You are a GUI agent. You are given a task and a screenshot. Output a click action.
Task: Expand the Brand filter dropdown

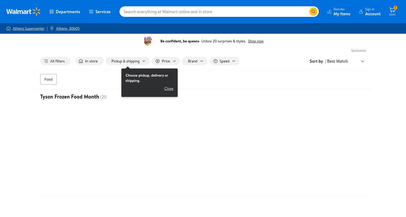click(195, 61)
